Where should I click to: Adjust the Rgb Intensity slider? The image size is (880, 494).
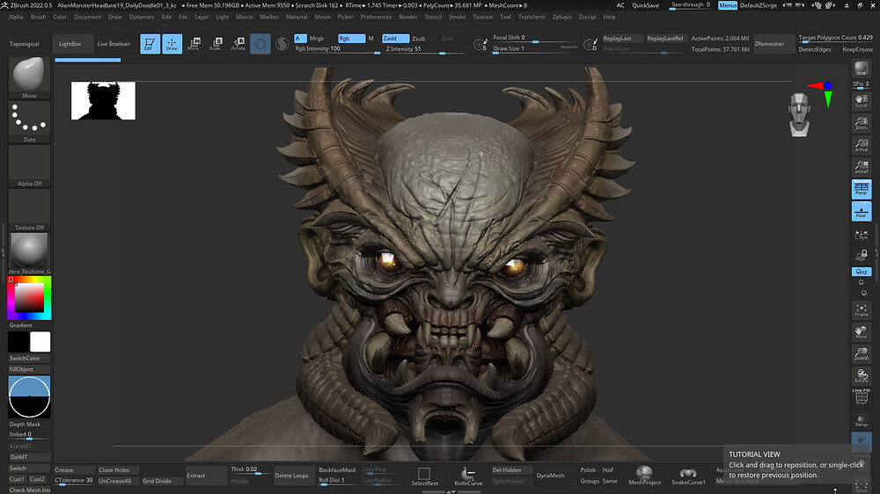(x=337, y=49)
